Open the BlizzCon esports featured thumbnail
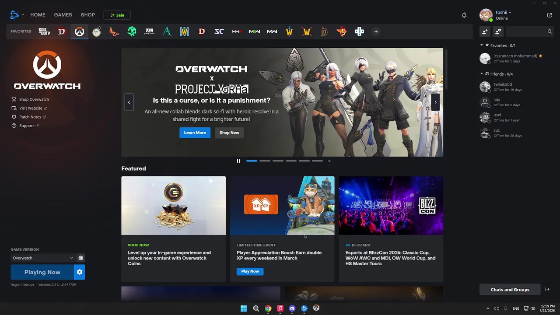This screenshot has width=560, height=315. point(391,206)
